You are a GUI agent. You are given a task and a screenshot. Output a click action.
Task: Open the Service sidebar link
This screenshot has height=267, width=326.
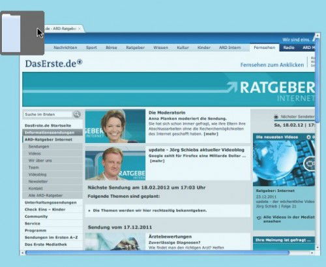point(33,223)
